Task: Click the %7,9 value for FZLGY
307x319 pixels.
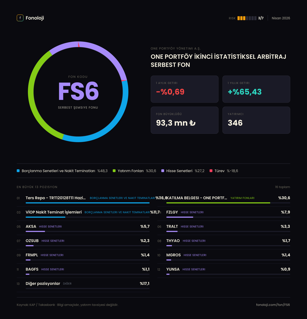Action: point(286,212)
